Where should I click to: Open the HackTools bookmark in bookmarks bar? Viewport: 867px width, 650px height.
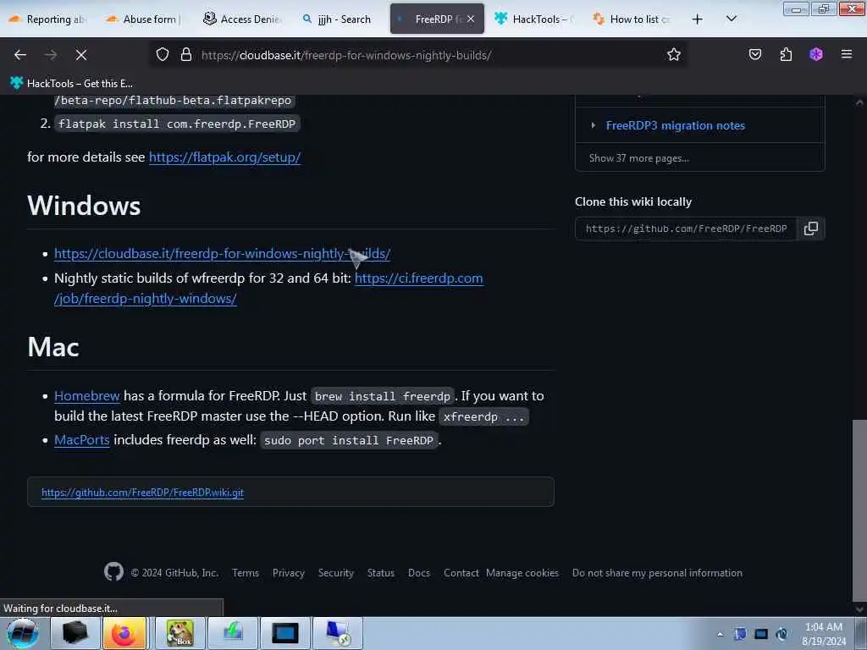tap(72, 84)
